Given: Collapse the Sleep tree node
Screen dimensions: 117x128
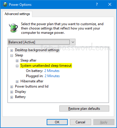Looking at the screenshot, I should point(12,55).
